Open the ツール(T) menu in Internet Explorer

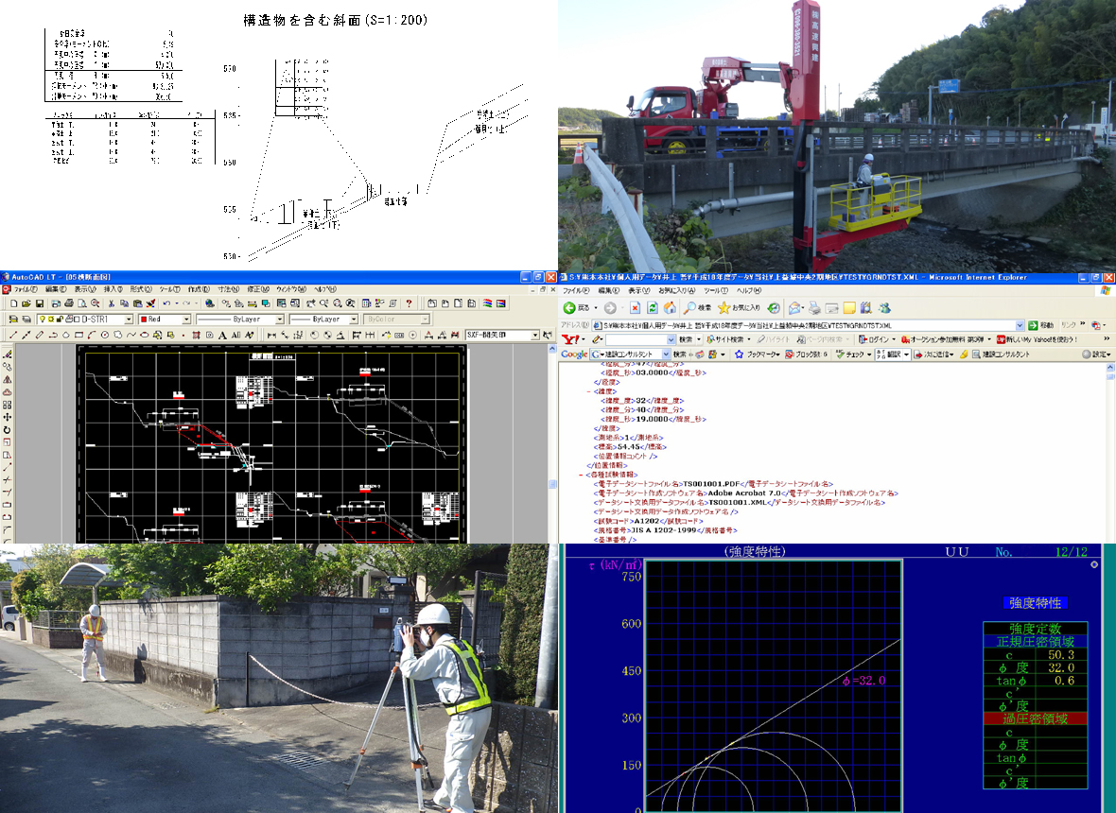click(716, 291)
